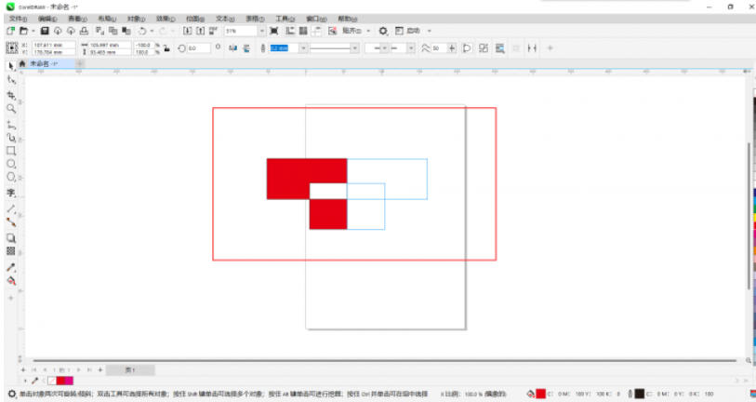
Task: Select the Color Eyedropper tool
Action: coord(11,267)
